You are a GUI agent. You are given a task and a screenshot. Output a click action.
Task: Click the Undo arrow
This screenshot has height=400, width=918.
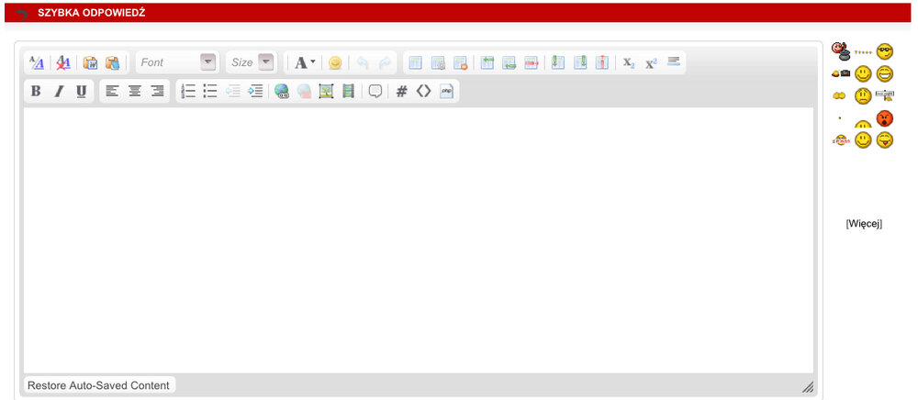point(363,62)
